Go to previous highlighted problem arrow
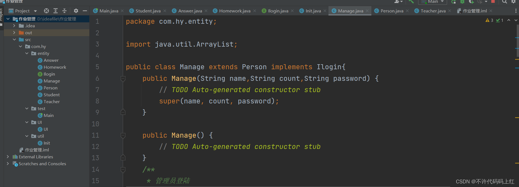 509,20
